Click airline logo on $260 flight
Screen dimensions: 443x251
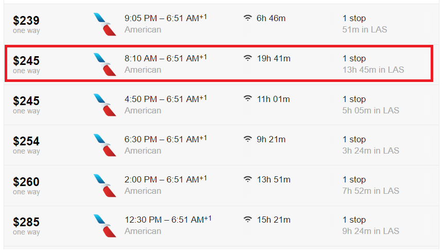[x=105, y=186]
